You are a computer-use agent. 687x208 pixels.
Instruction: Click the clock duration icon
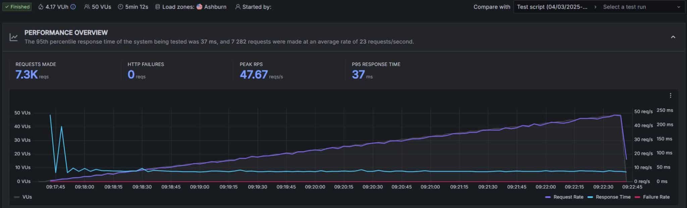tap(120, 7)
